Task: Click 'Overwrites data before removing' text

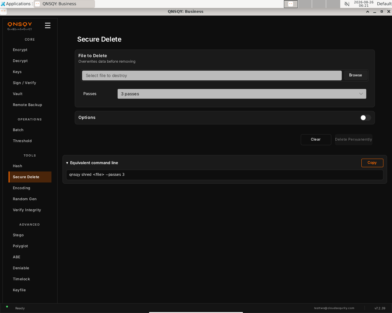Action: [x=107, y=61]
